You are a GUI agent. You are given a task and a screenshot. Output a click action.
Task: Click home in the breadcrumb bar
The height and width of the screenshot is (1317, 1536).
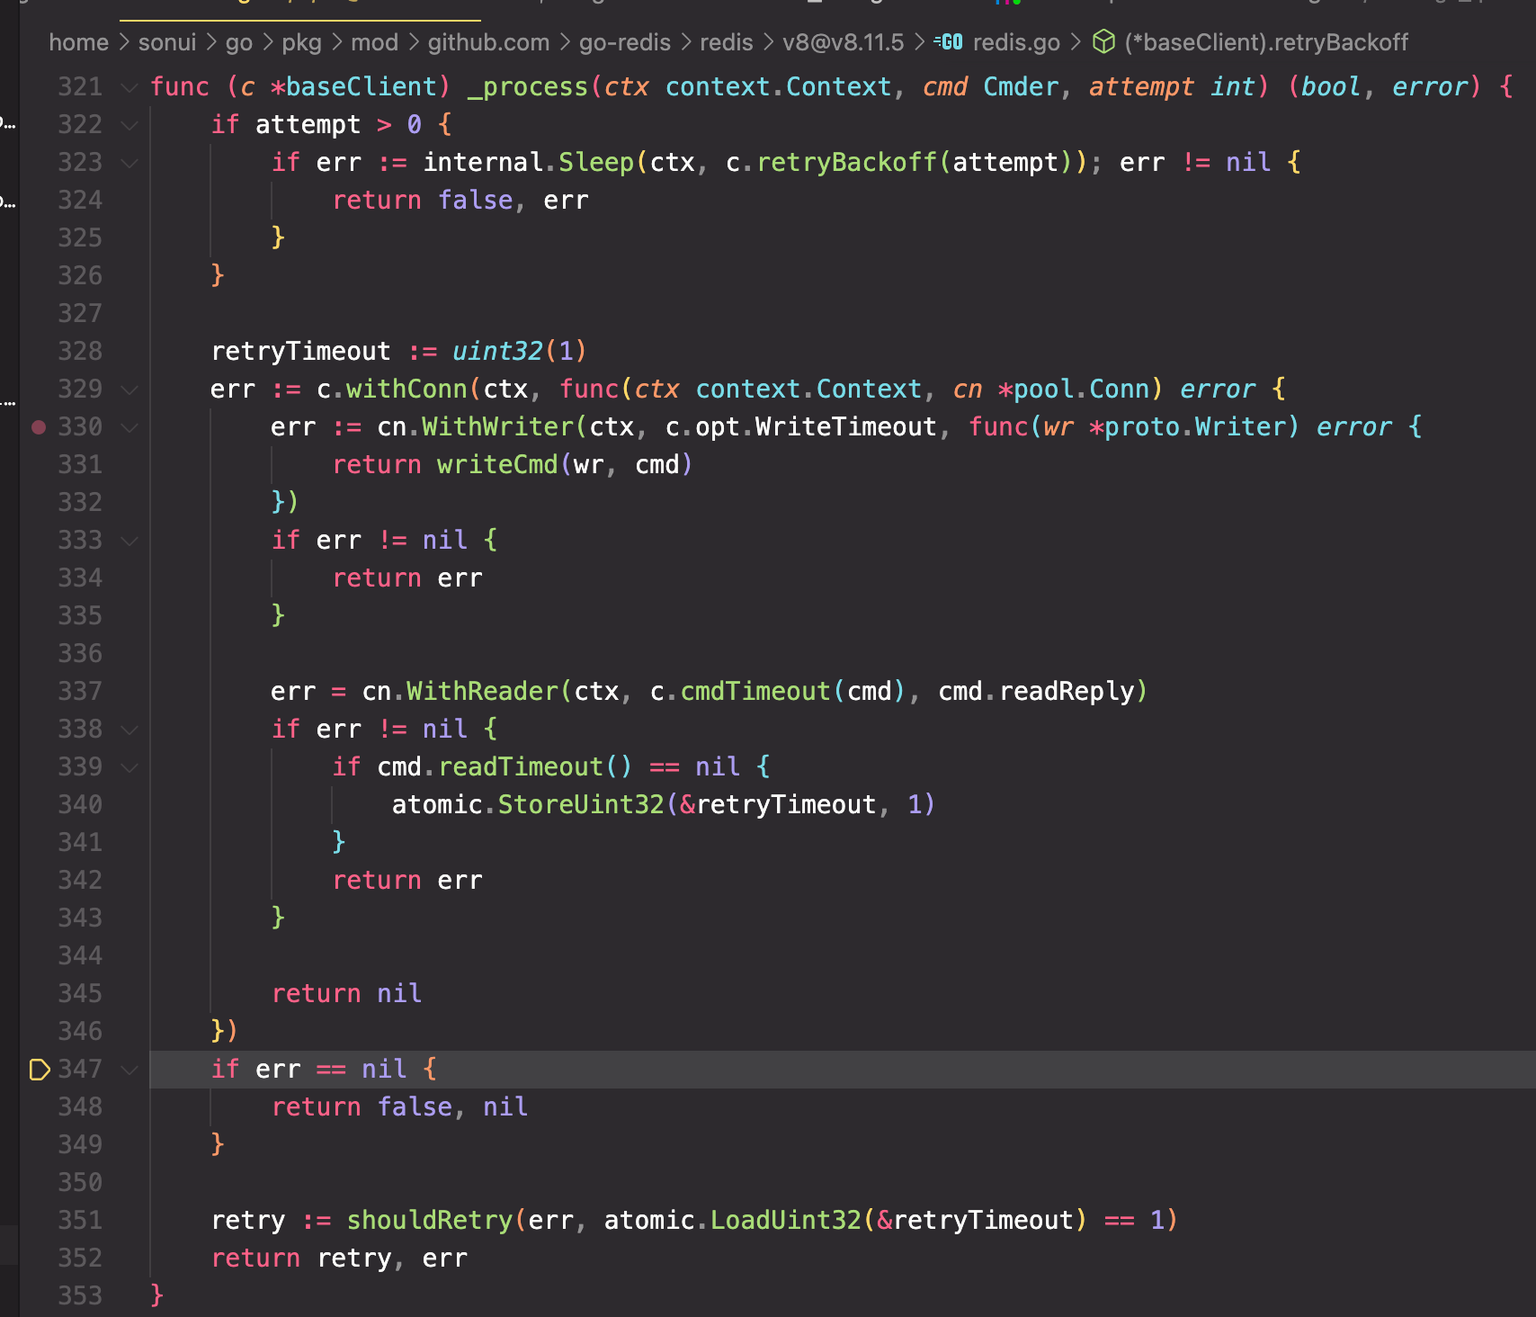pyautogui.click(x=79, y=41)
